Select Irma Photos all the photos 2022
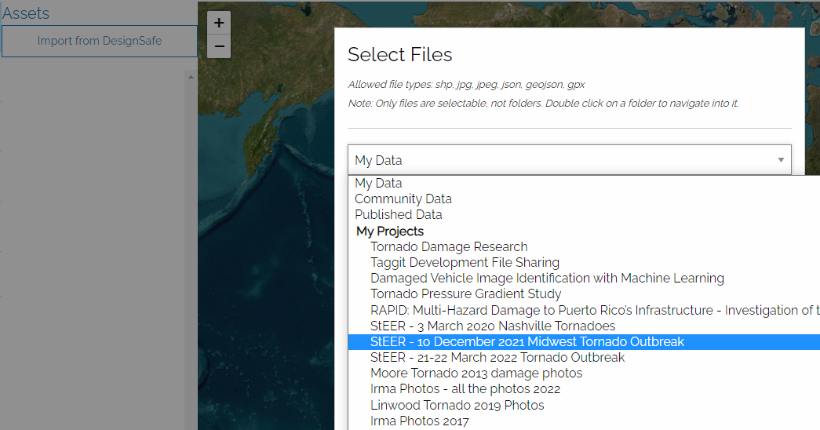Viewport: 820px width, 430px height. pyautogui.click(x=465, y=389)
